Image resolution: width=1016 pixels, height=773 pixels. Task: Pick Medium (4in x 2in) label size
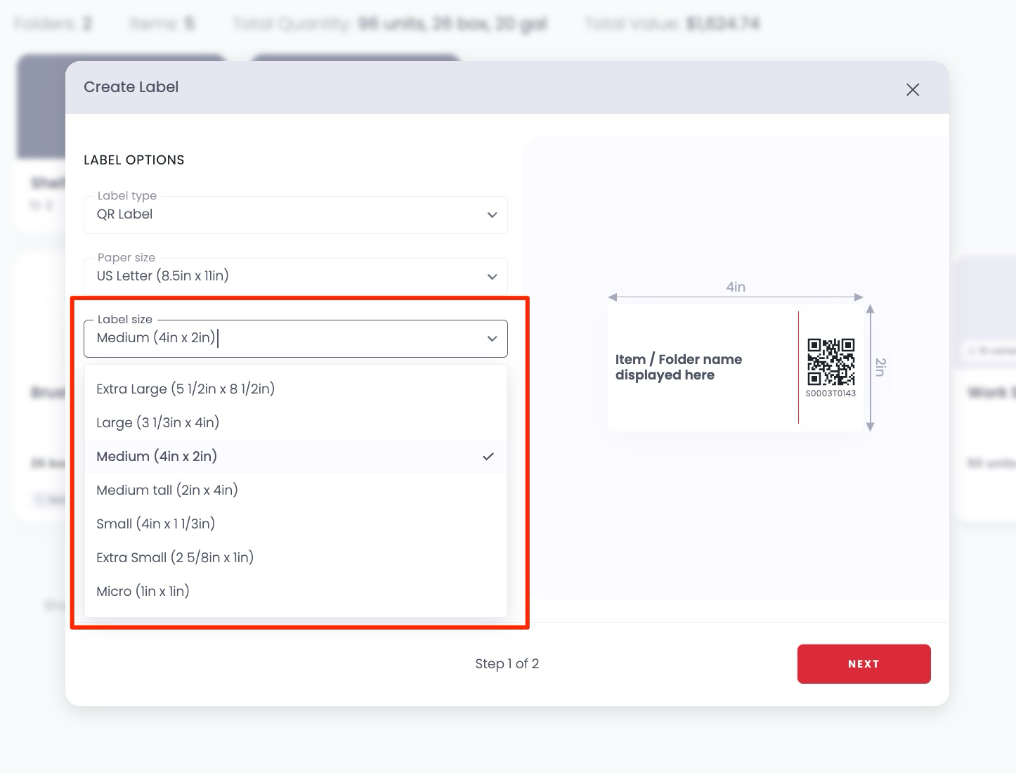click(x=157, y=457)
